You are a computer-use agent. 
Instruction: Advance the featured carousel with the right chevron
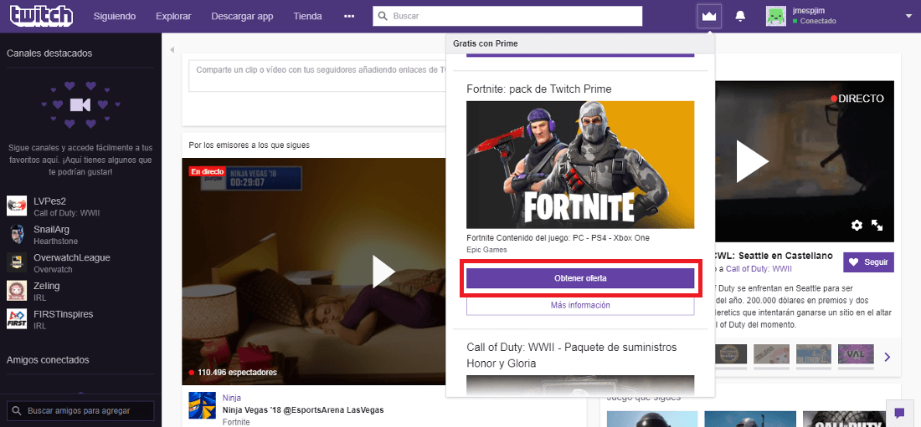(888, 357)
